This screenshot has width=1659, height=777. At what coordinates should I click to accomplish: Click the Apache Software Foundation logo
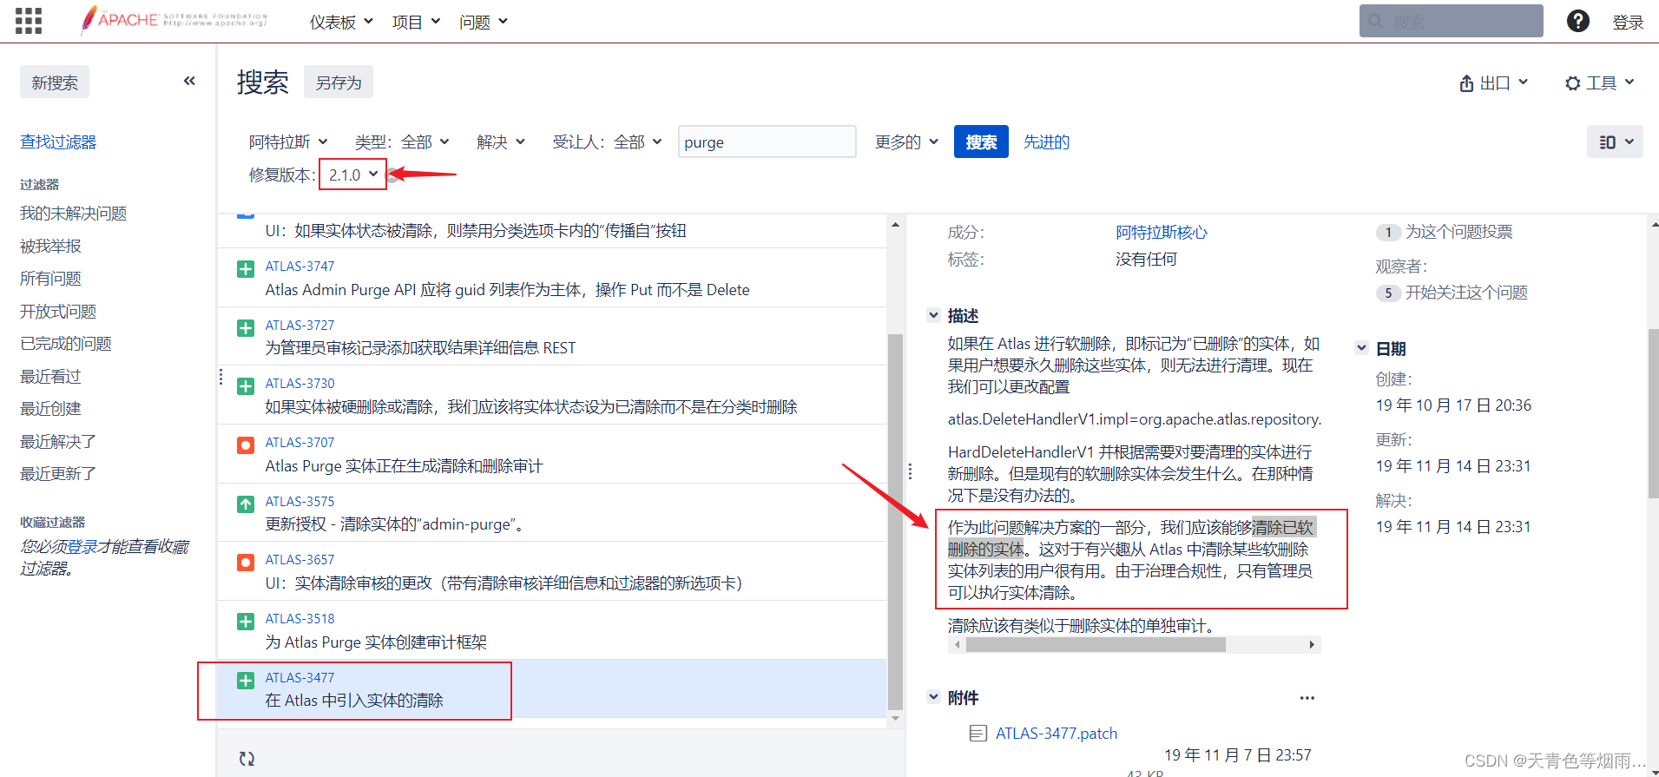click(x=174, y=20)
